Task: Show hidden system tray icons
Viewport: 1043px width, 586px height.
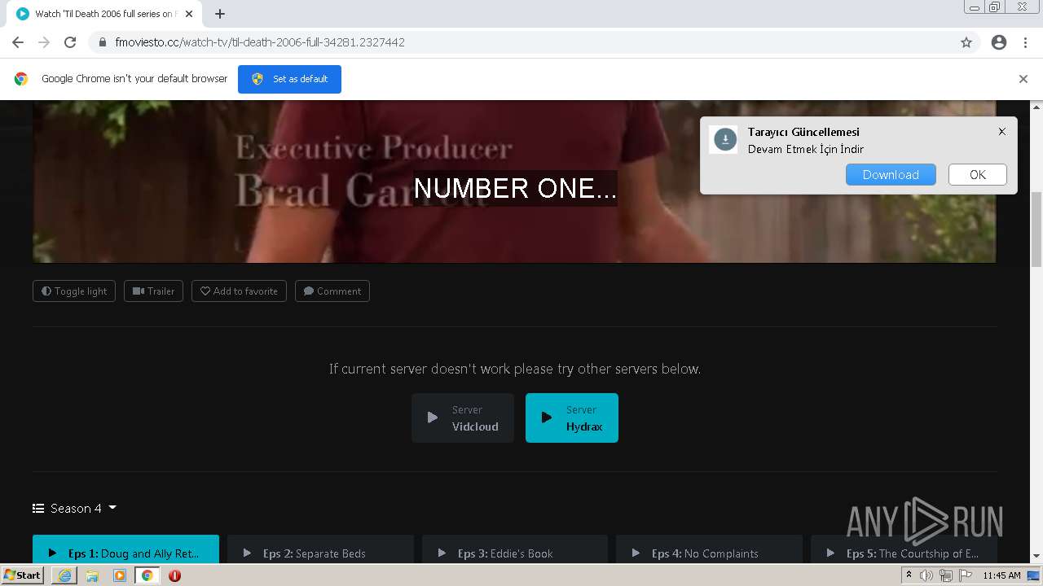Action: (x=909, y=575)
